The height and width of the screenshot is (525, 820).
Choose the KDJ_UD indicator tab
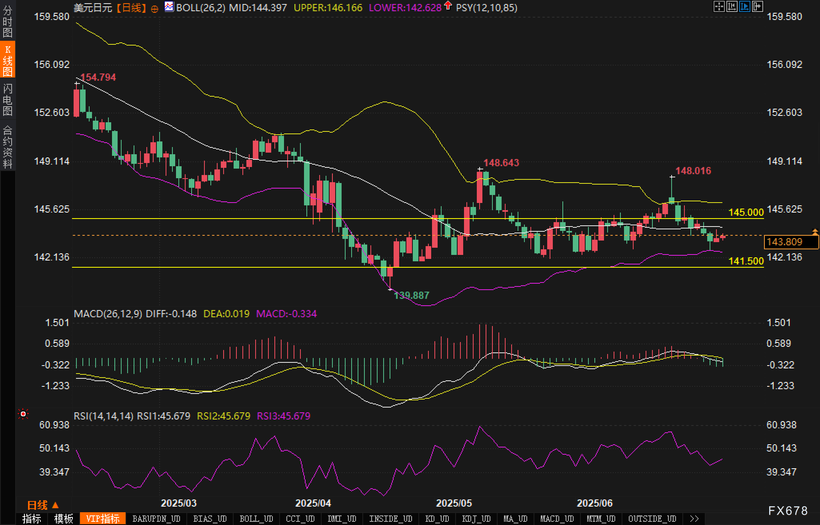[476, 519]
